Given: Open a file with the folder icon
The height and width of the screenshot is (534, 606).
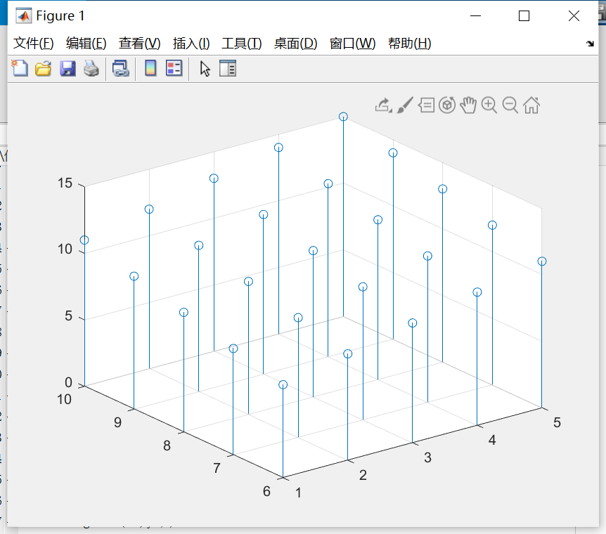Looking at the screenshot, I should click(x=43, y=68).
